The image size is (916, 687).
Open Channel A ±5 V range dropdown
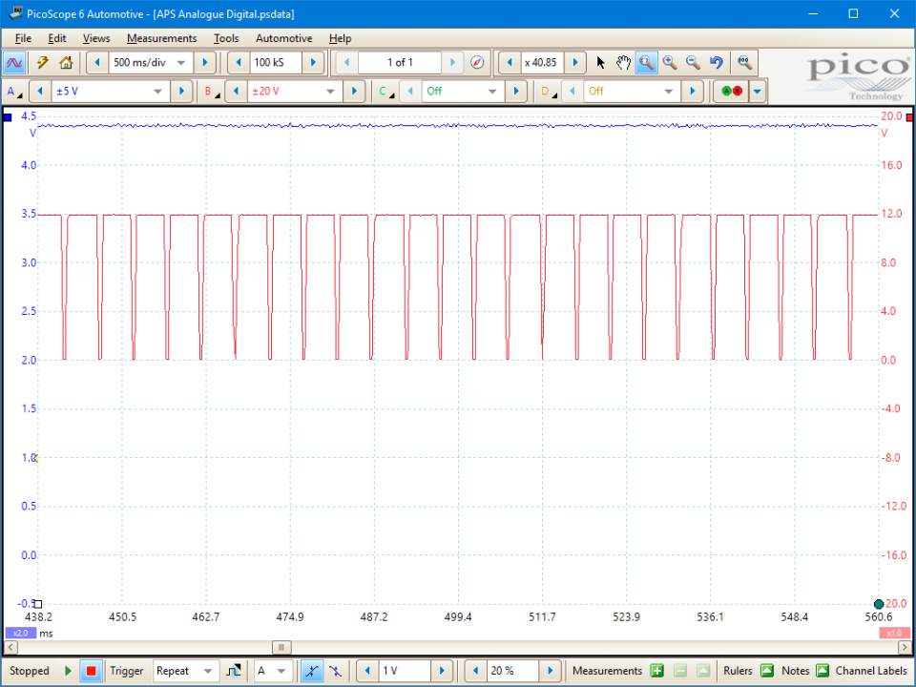158,92
